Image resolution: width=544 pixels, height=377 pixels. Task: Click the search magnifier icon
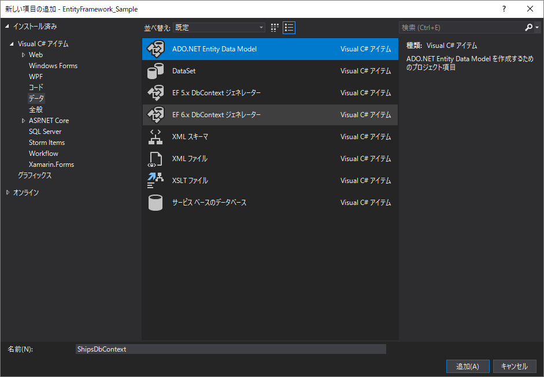point(528,27)
